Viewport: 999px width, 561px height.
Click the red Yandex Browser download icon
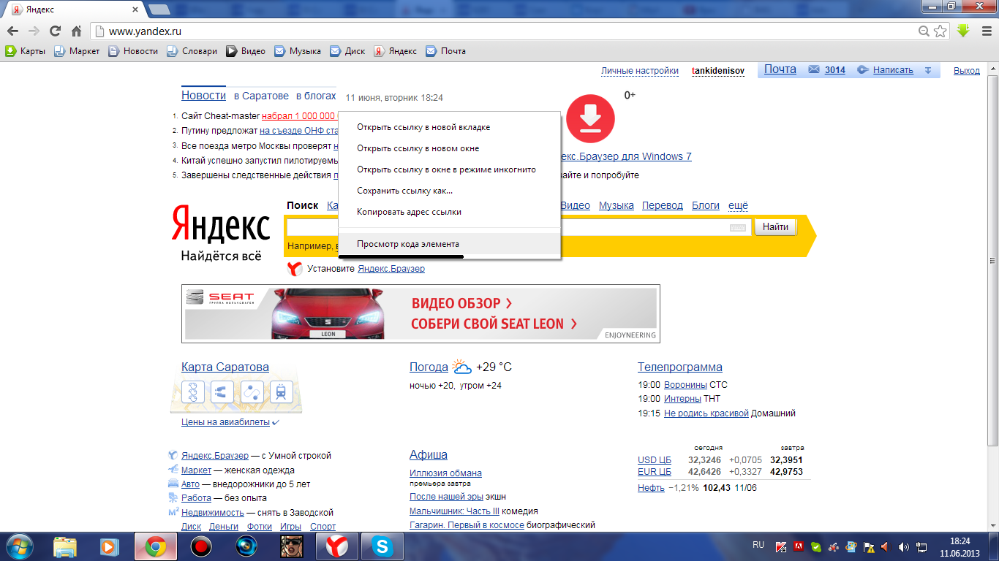(590, 118)
